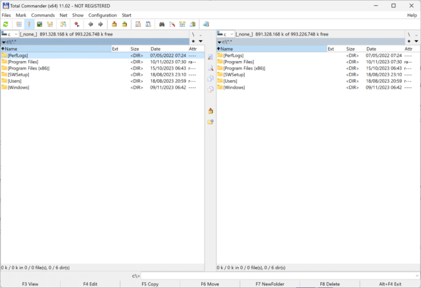Click New folder icon in middle bar
Image resolution: width=421 pixels, height=288 pixels.
[210, 122]
